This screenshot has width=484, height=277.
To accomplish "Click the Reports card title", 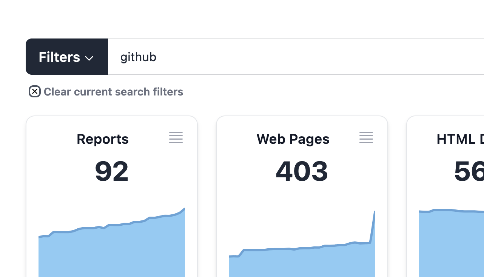I will coord(103,139).
